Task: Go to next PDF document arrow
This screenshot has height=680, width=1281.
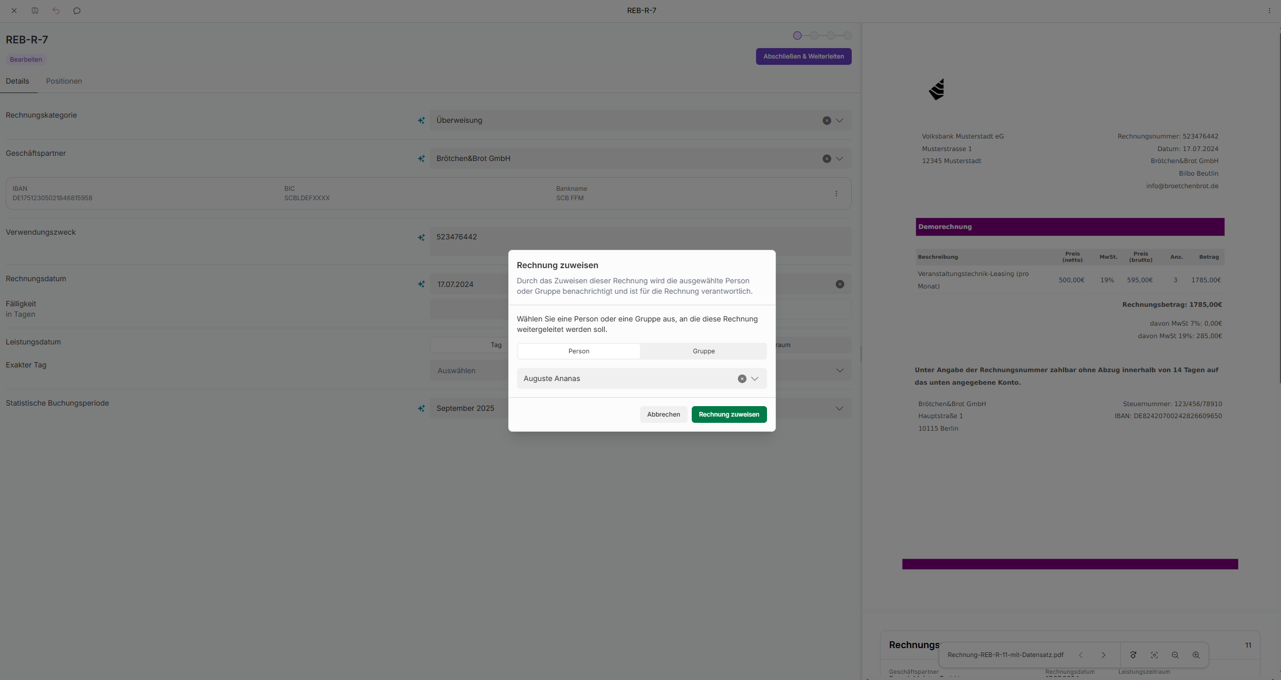Action: click(1103, 655)
